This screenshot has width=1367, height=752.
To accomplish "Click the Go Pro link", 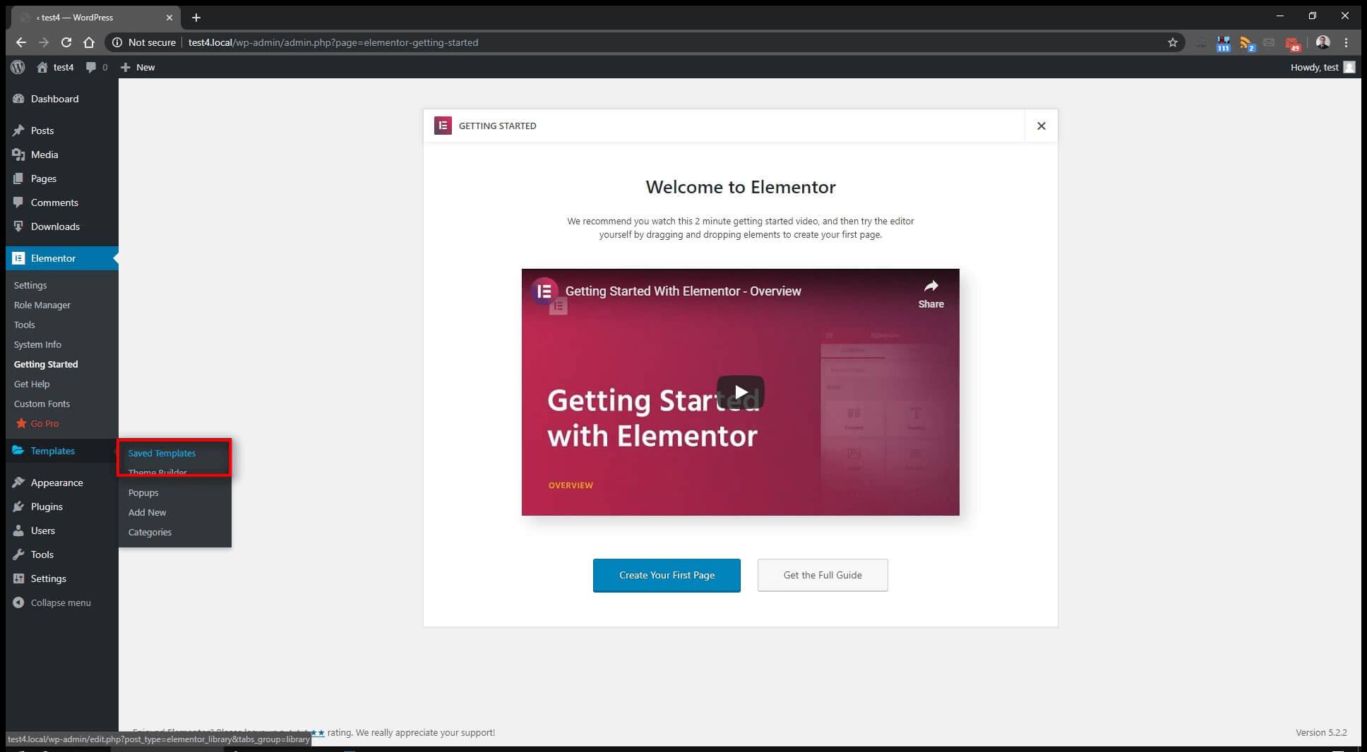I will click(x=38, y=423).
